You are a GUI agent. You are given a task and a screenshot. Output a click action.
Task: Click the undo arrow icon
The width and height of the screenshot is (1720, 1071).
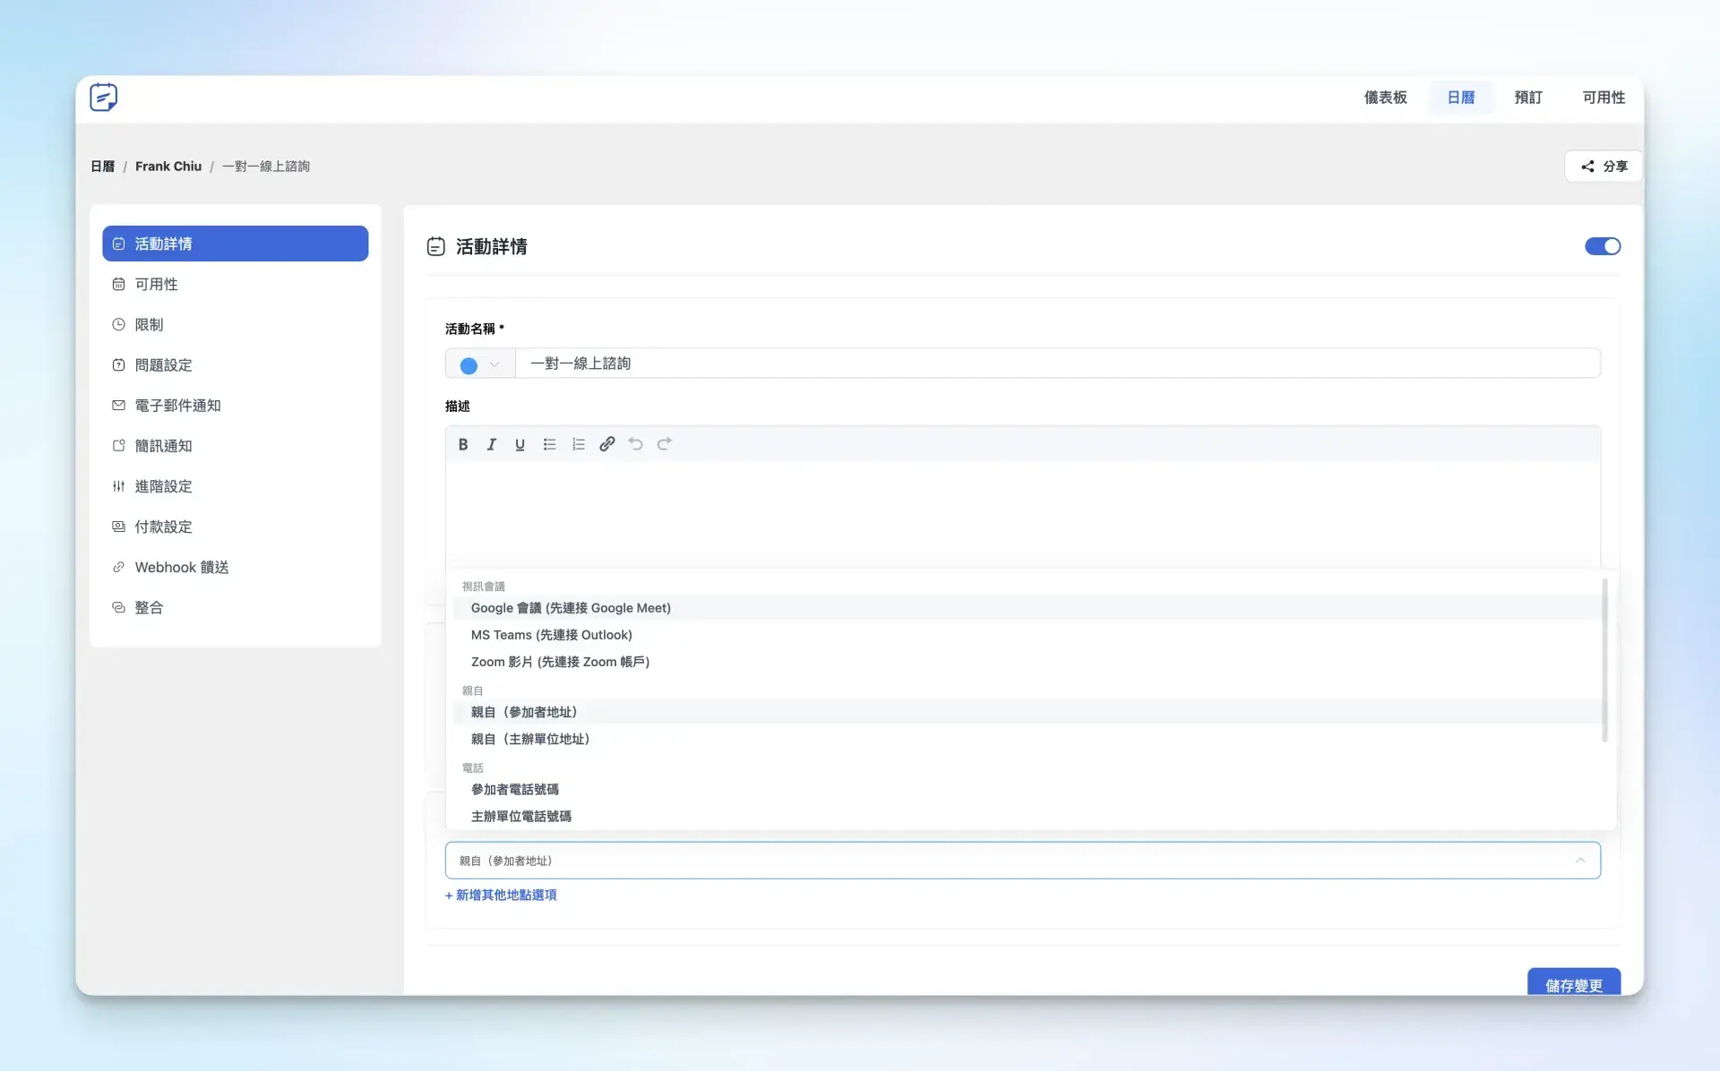point(636,444)
